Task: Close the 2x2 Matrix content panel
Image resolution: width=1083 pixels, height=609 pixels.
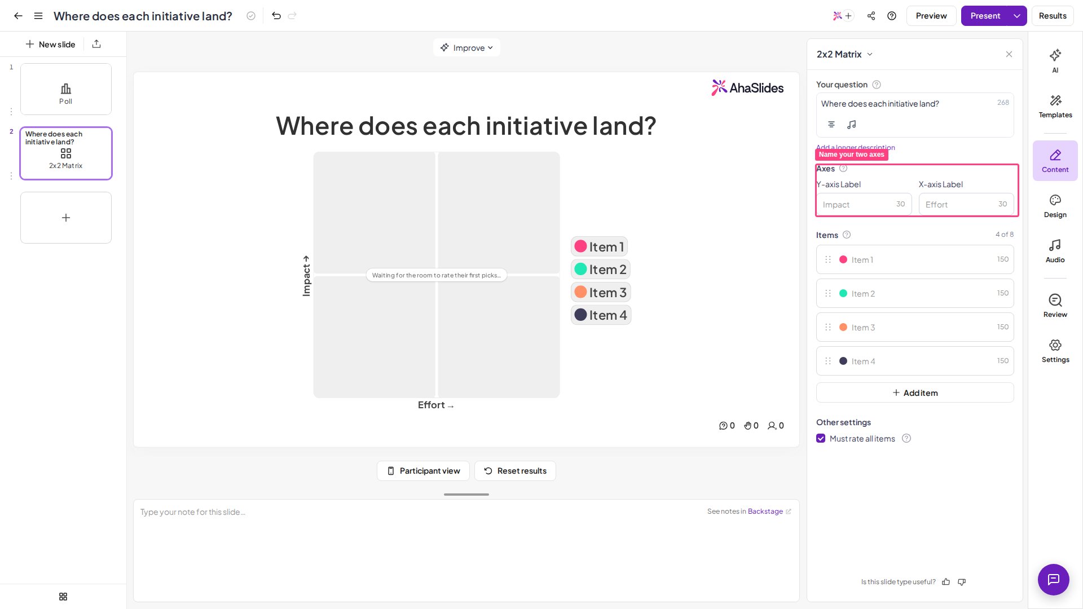Action: 1009,54
